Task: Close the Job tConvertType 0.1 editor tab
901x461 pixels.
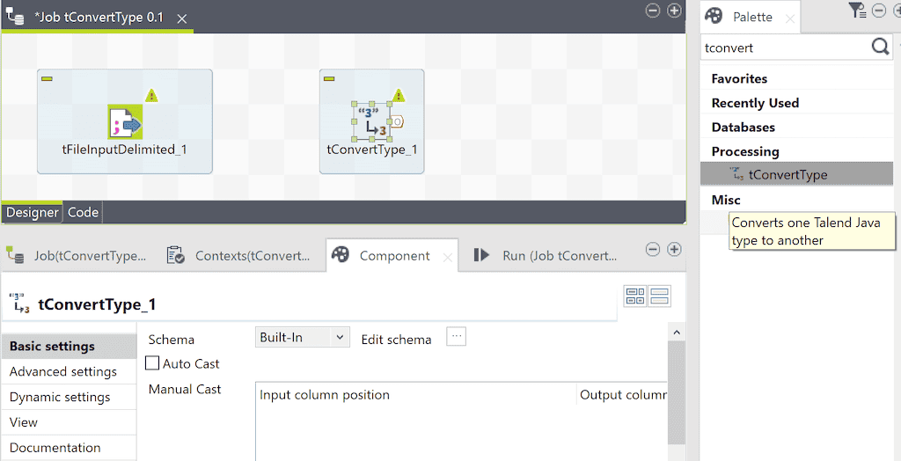Action: point(181,19)
